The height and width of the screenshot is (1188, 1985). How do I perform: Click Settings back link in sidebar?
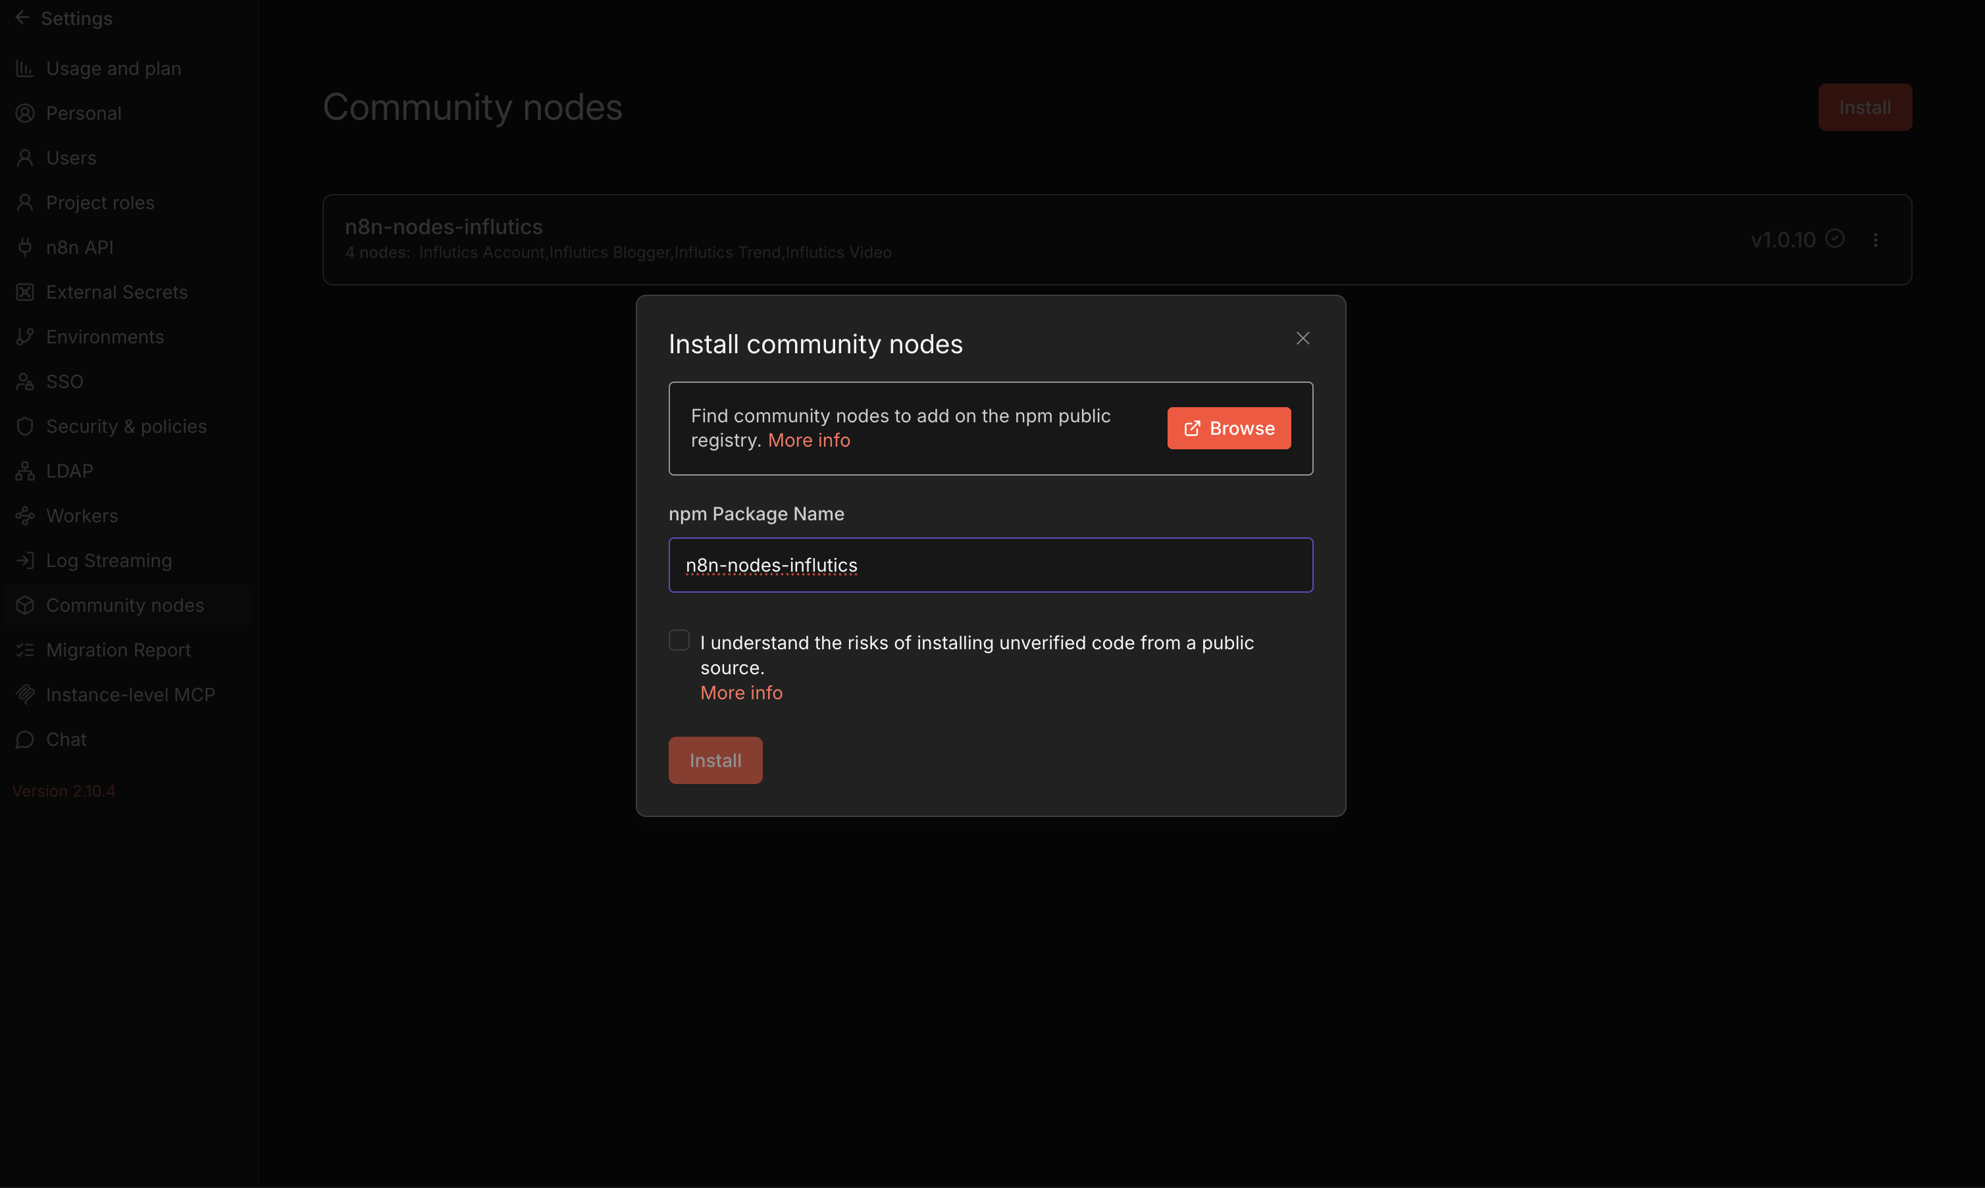click(63, 18)
